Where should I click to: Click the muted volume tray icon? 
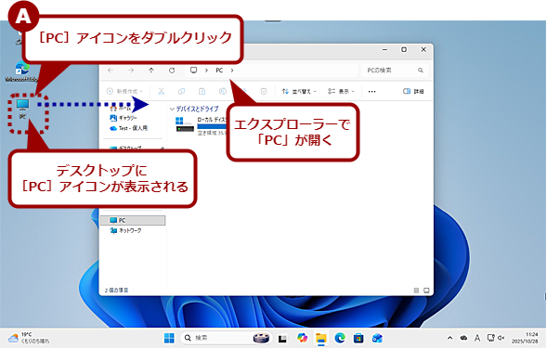point(501,338)
